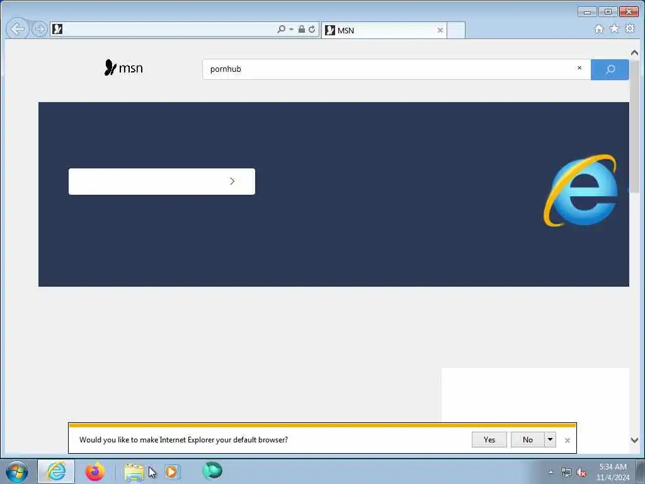Viewport: 645px width, 484px height.
Task: Select the MSN tab
Action: coord(384,30)
